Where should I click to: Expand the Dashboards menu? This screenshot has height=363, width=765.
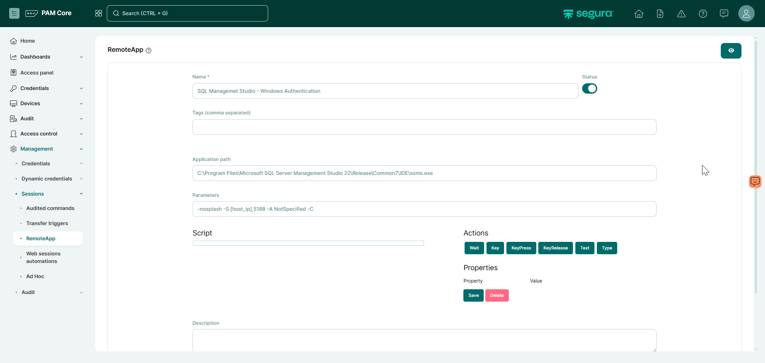click(x=47, y=57)
